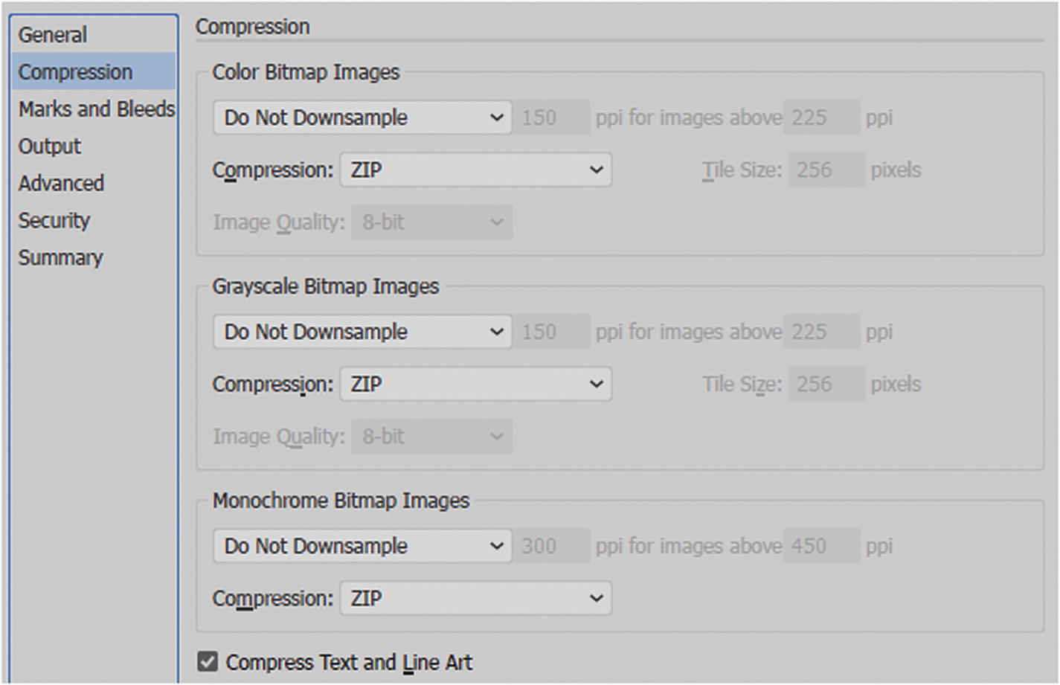Screen dimensions: 1060x685
Task: Open the Grayscale Compression ZIP dropdown
Action: [475, 384]
